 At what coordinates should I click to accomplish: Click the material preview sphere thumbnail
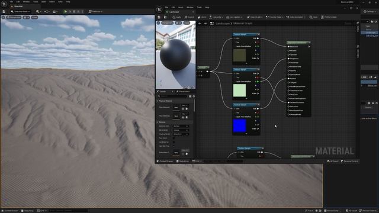[x=175, y=55]
